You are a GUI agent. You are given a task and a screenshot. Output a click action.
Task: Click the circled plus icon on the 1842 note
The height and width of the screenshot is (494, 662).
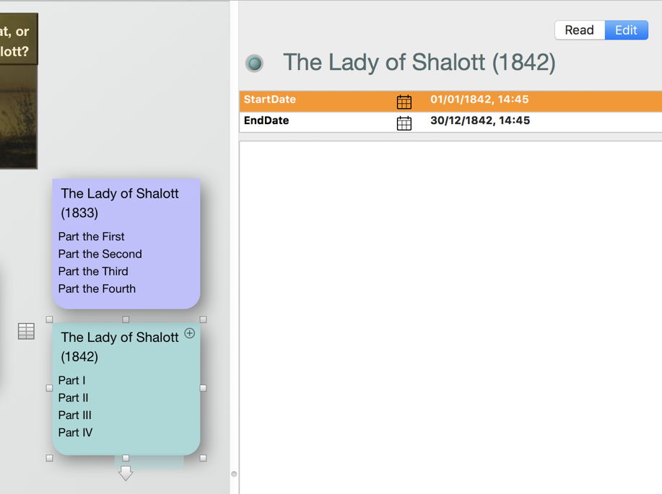[x=190, y=333]
